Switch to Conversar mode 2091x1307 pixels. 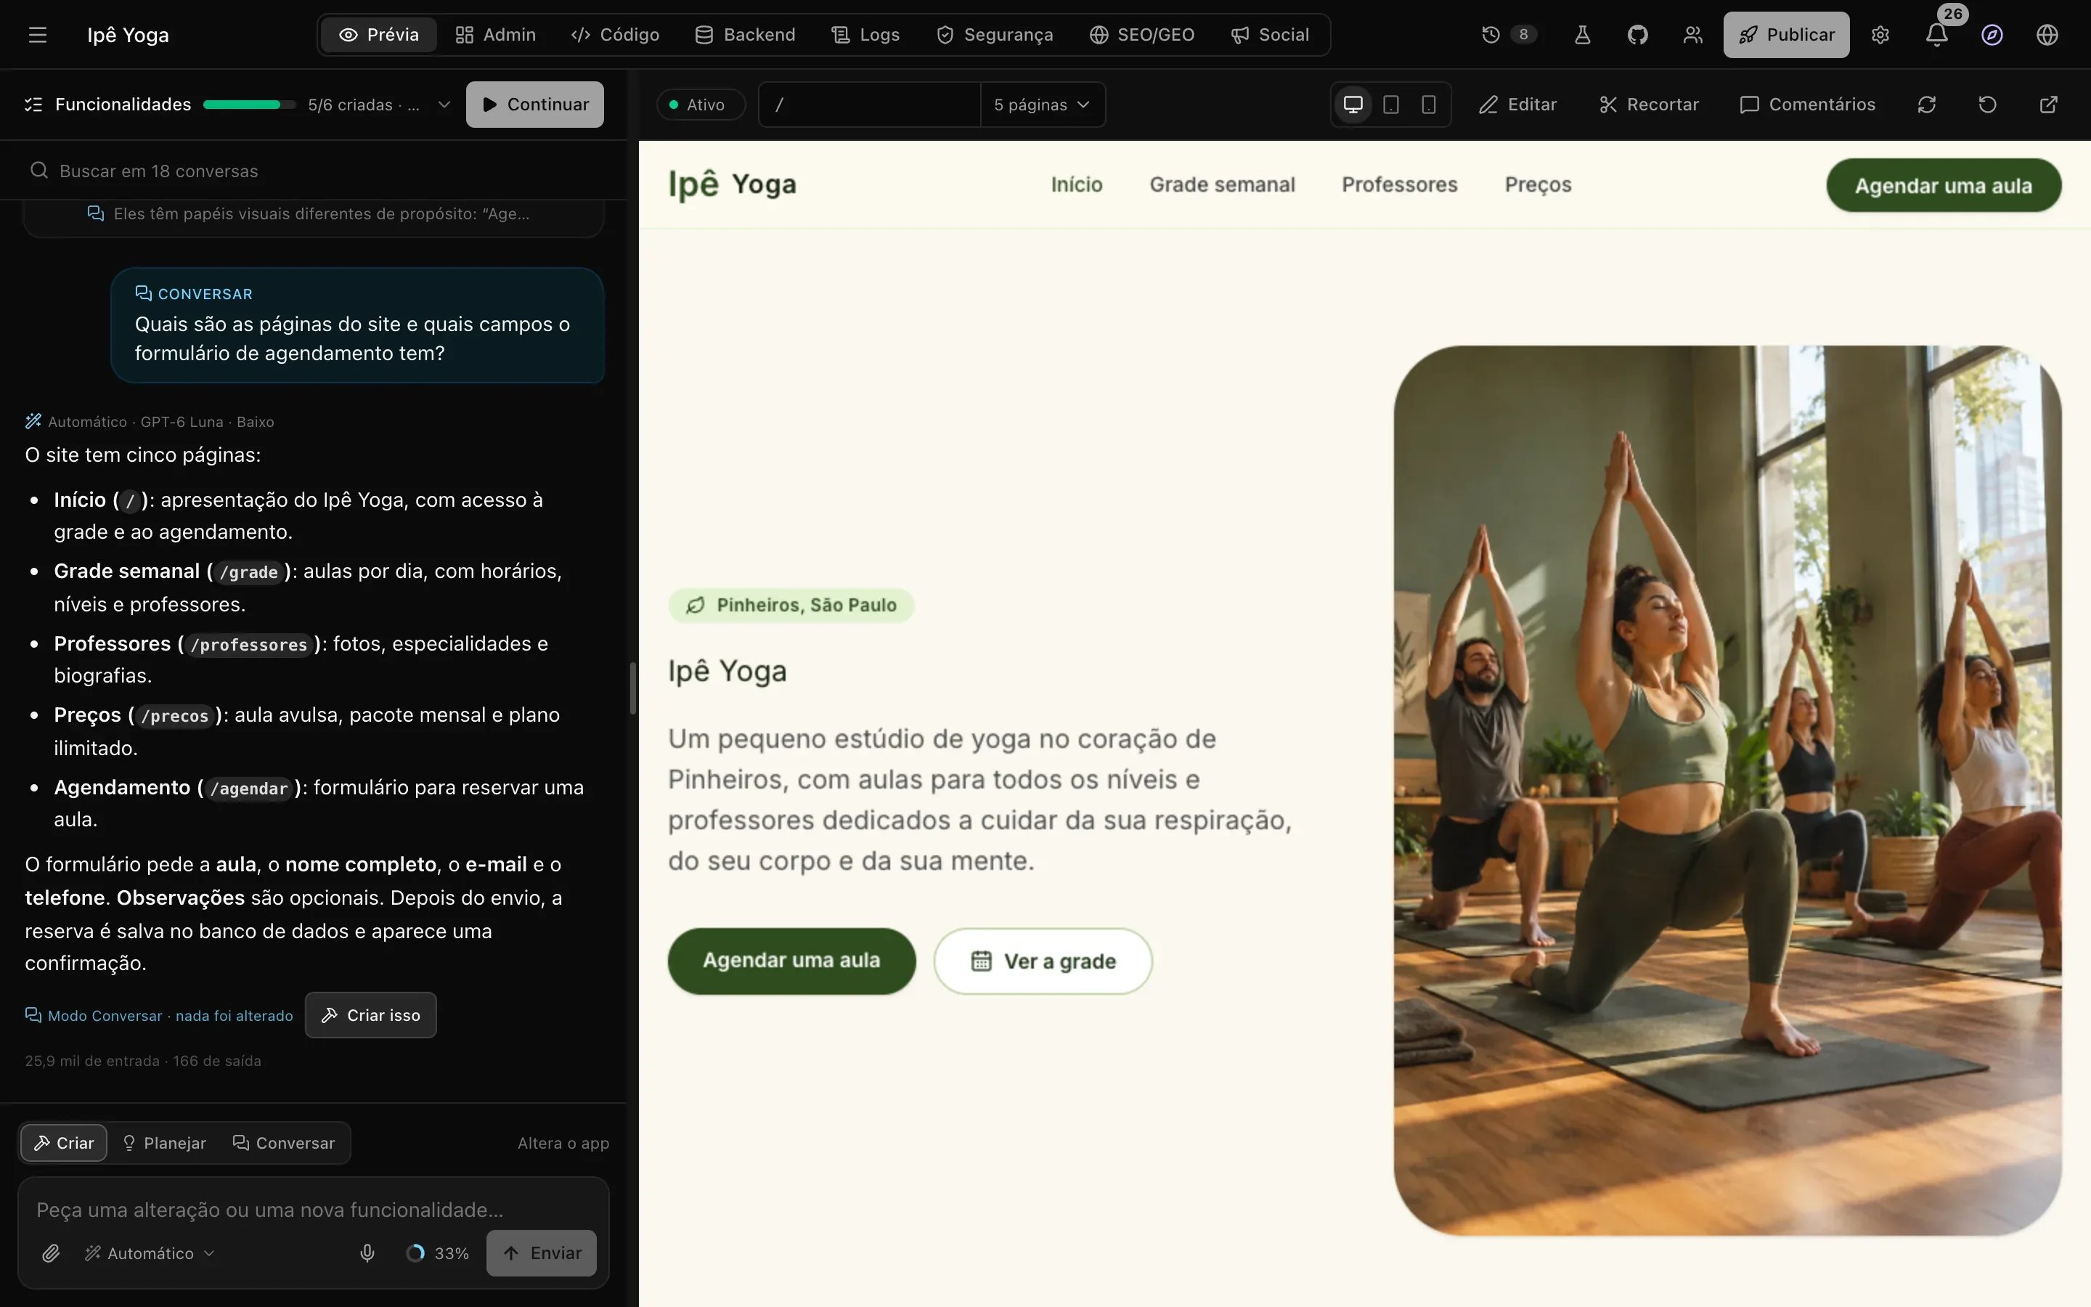click(283, 1143)
